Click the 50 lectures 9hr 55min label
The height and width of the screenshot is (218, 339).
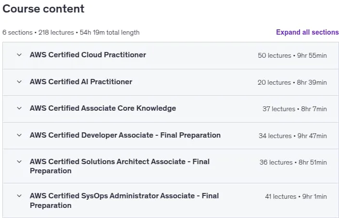coord(292,55)
